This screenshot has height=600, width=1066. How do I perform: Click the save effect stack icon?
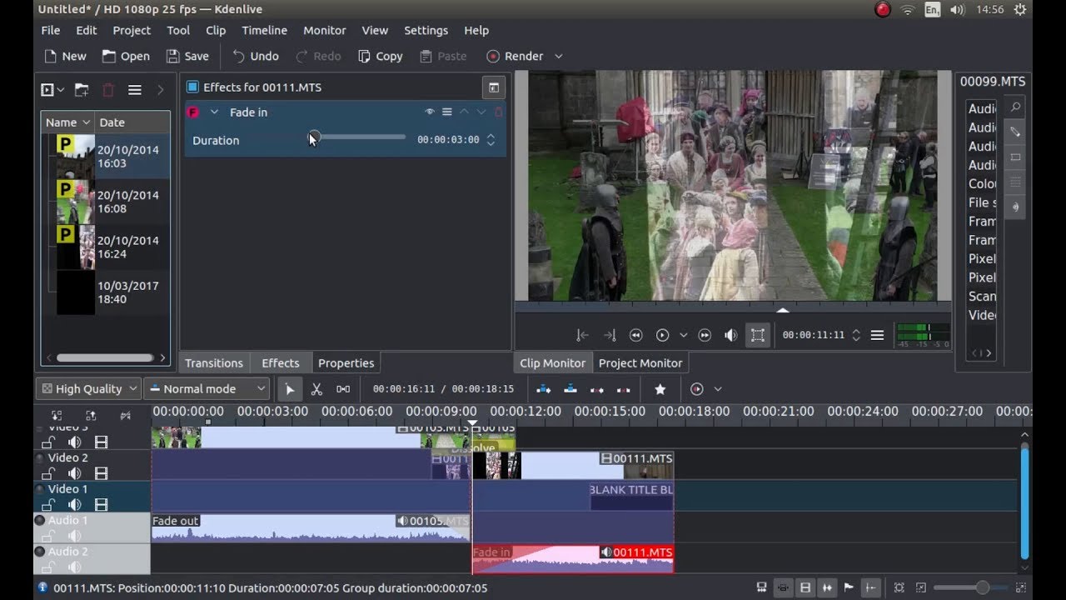[494, 87]
